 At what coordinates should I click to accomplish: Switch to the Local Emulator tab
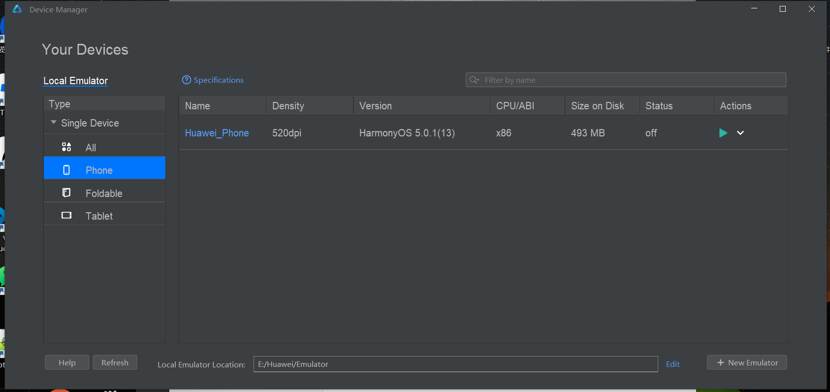point(75,81)
